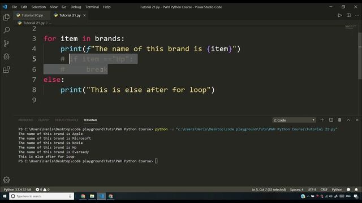
Task: Open the File menu
Action: (x=14, y=7)
